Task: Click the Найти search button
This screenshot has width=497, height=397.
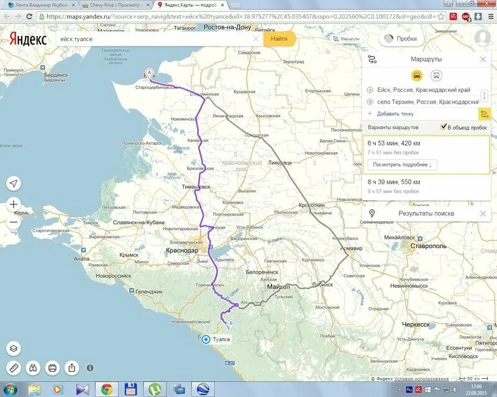Action: pyautogui.click(x=279, y=39)
